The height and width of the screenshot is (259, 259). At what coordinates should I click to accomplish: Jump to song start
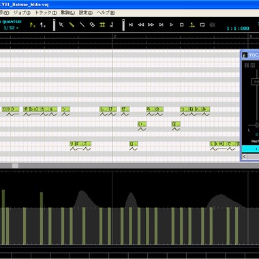coord(131,25)
